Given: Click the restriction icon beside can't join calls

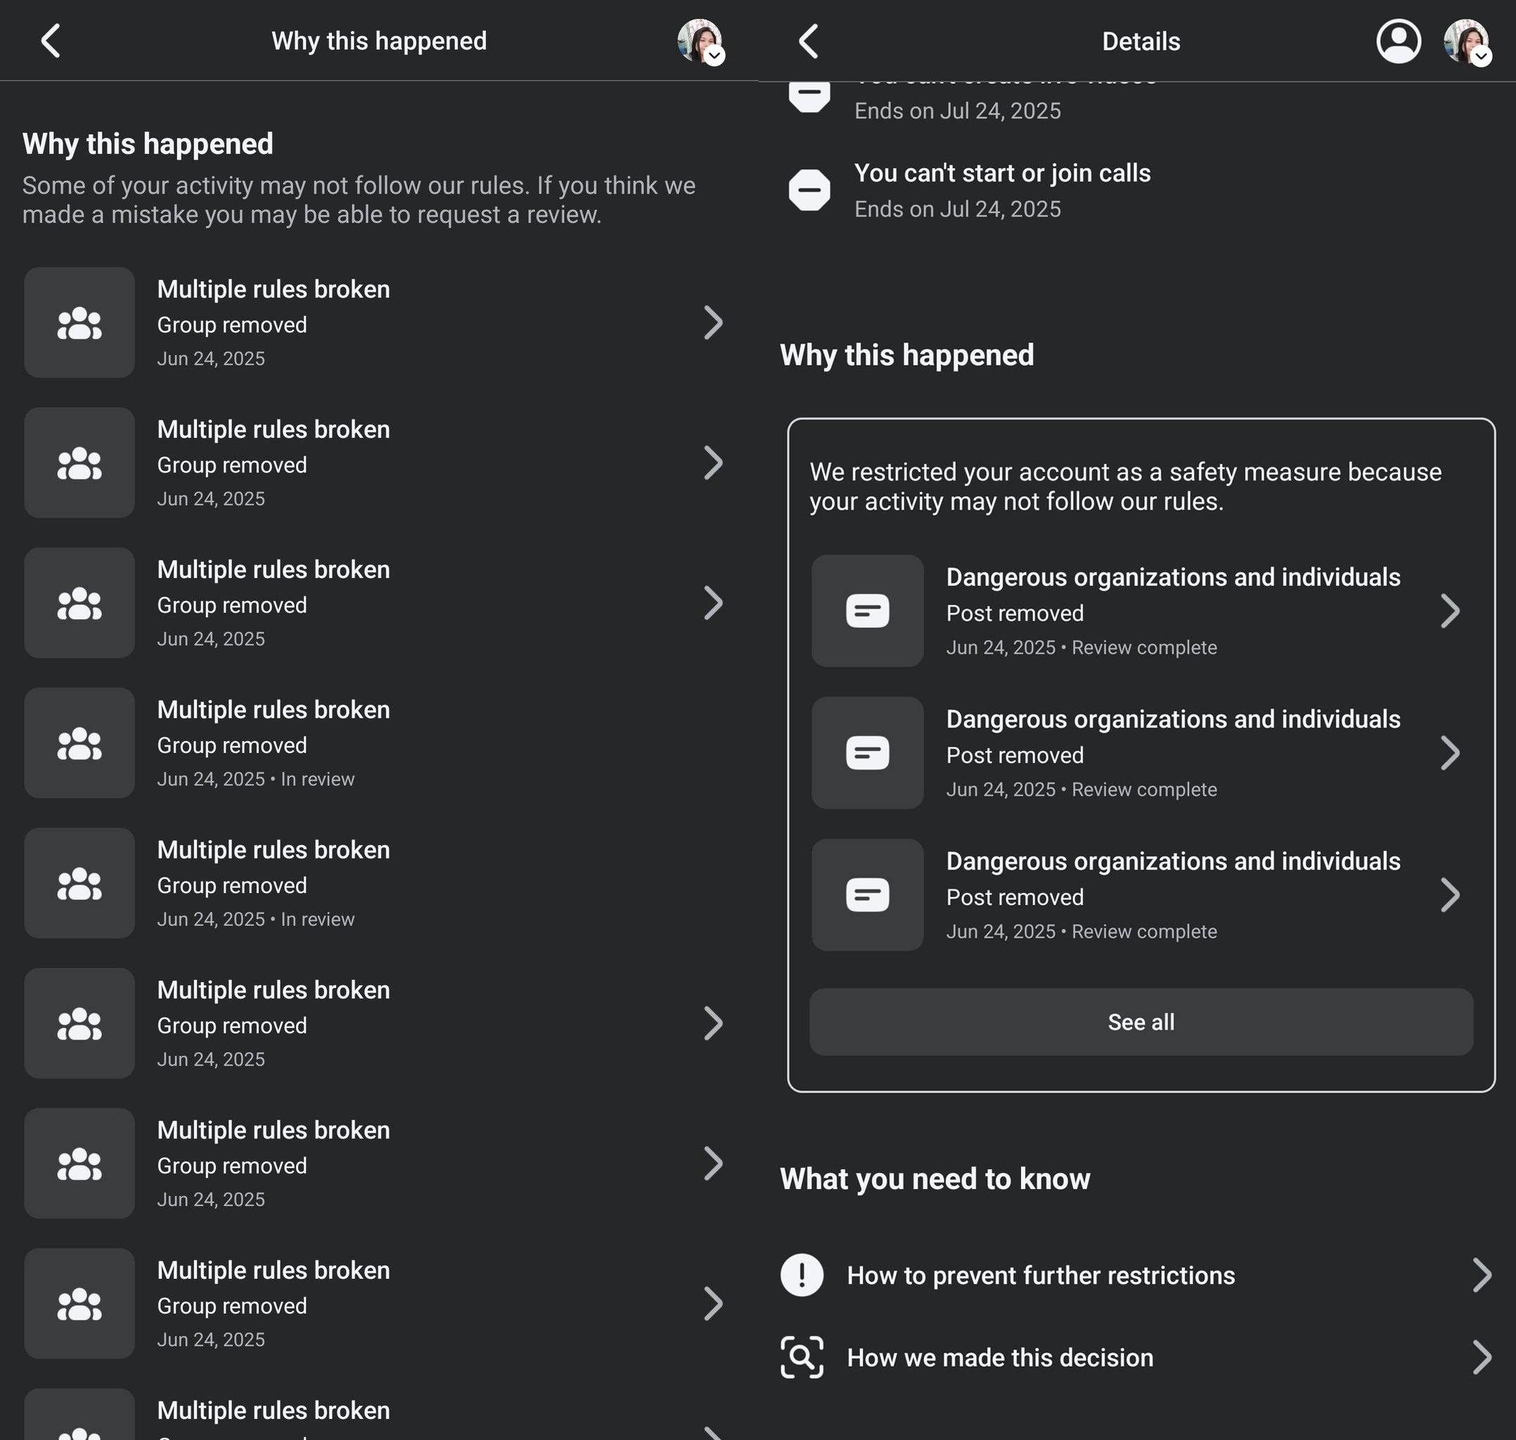Looking at the screenshot, I should (x=810, y=190).
